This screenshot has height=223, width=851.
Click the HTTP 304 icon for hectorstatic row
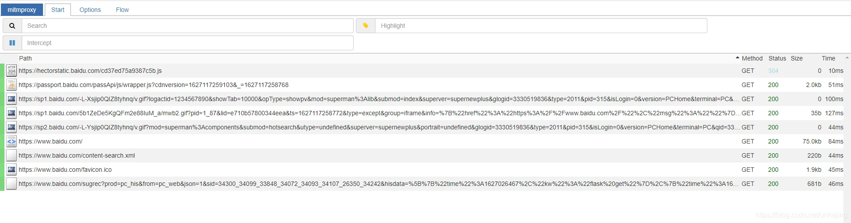(x=12, y=71)
